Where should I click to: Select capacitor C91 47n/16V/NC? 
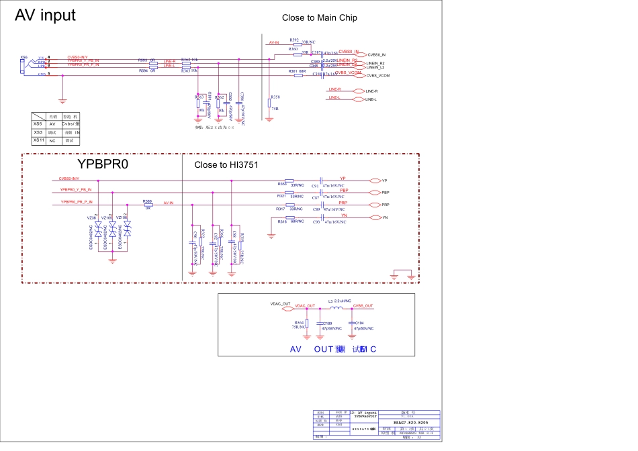(x=322, y=181)
